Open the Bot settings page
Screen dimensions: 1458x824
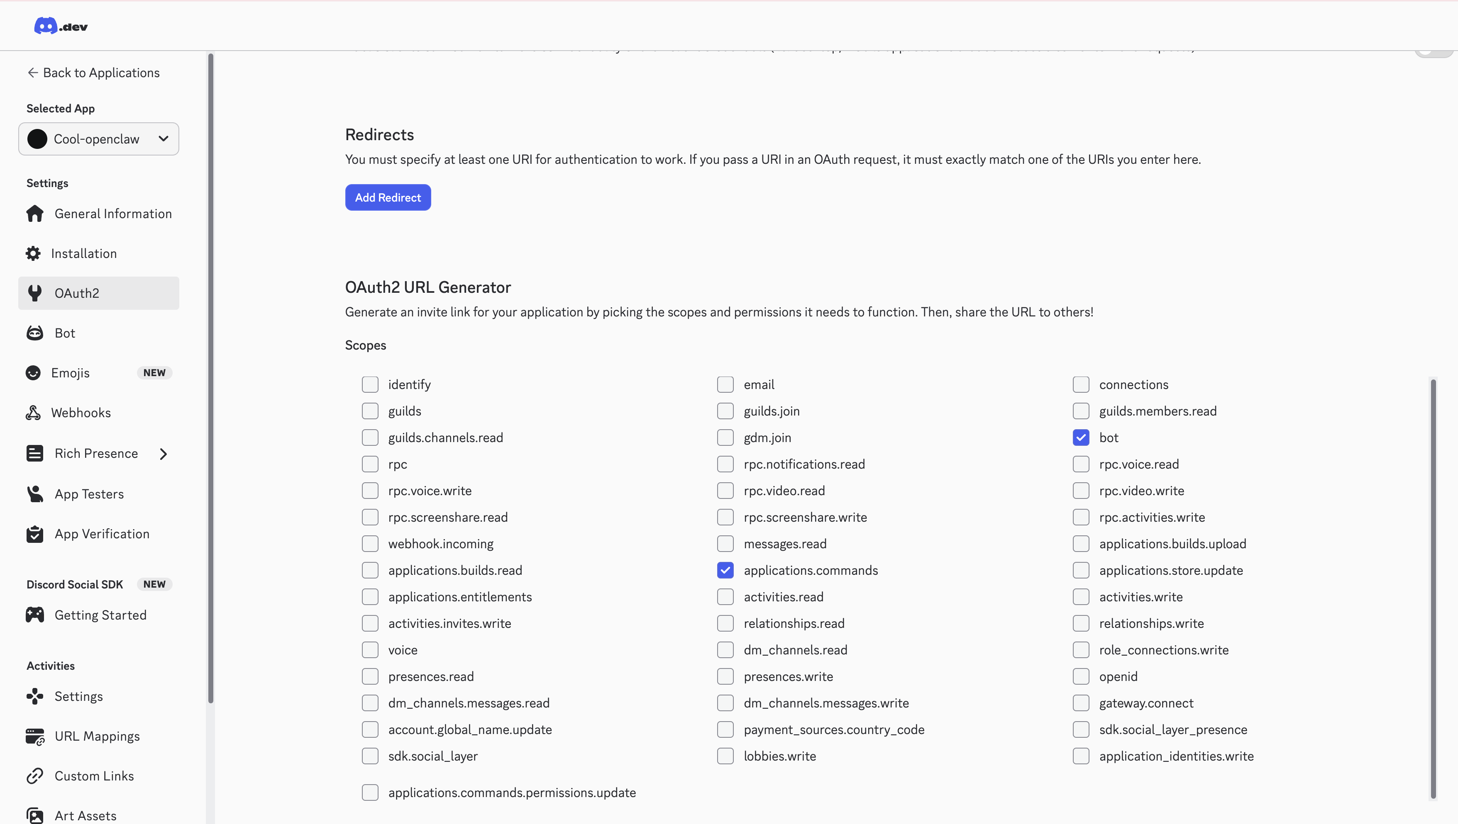64,333
